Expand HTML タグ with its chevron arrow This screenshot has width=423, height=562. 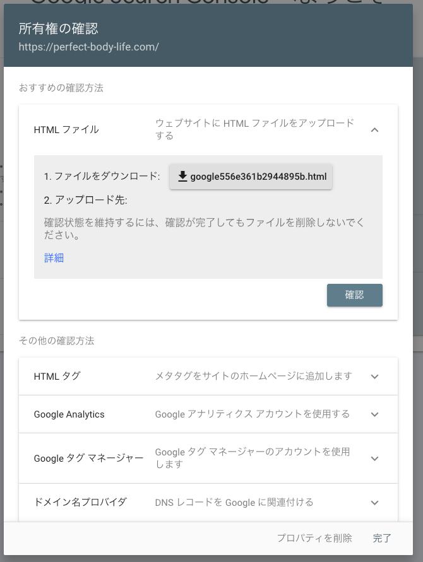point(374,377)
